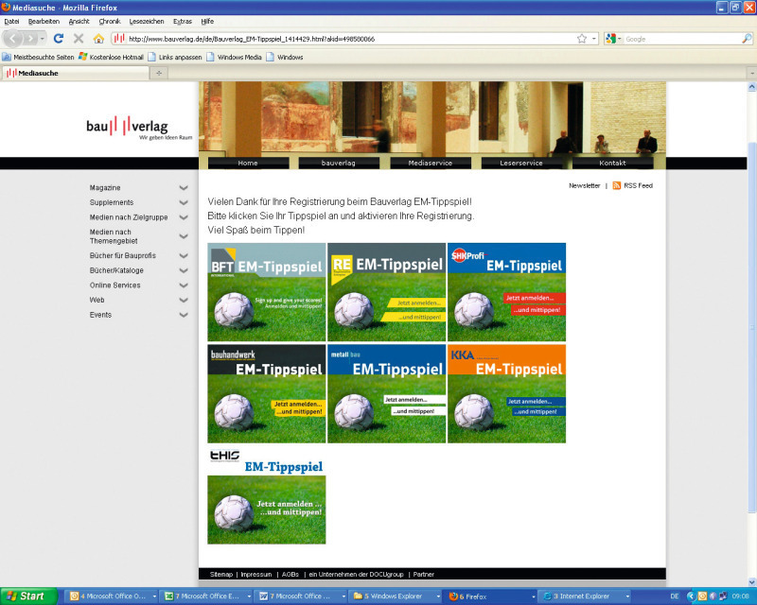Open the Windows Start menu

[x=29, y=596]
